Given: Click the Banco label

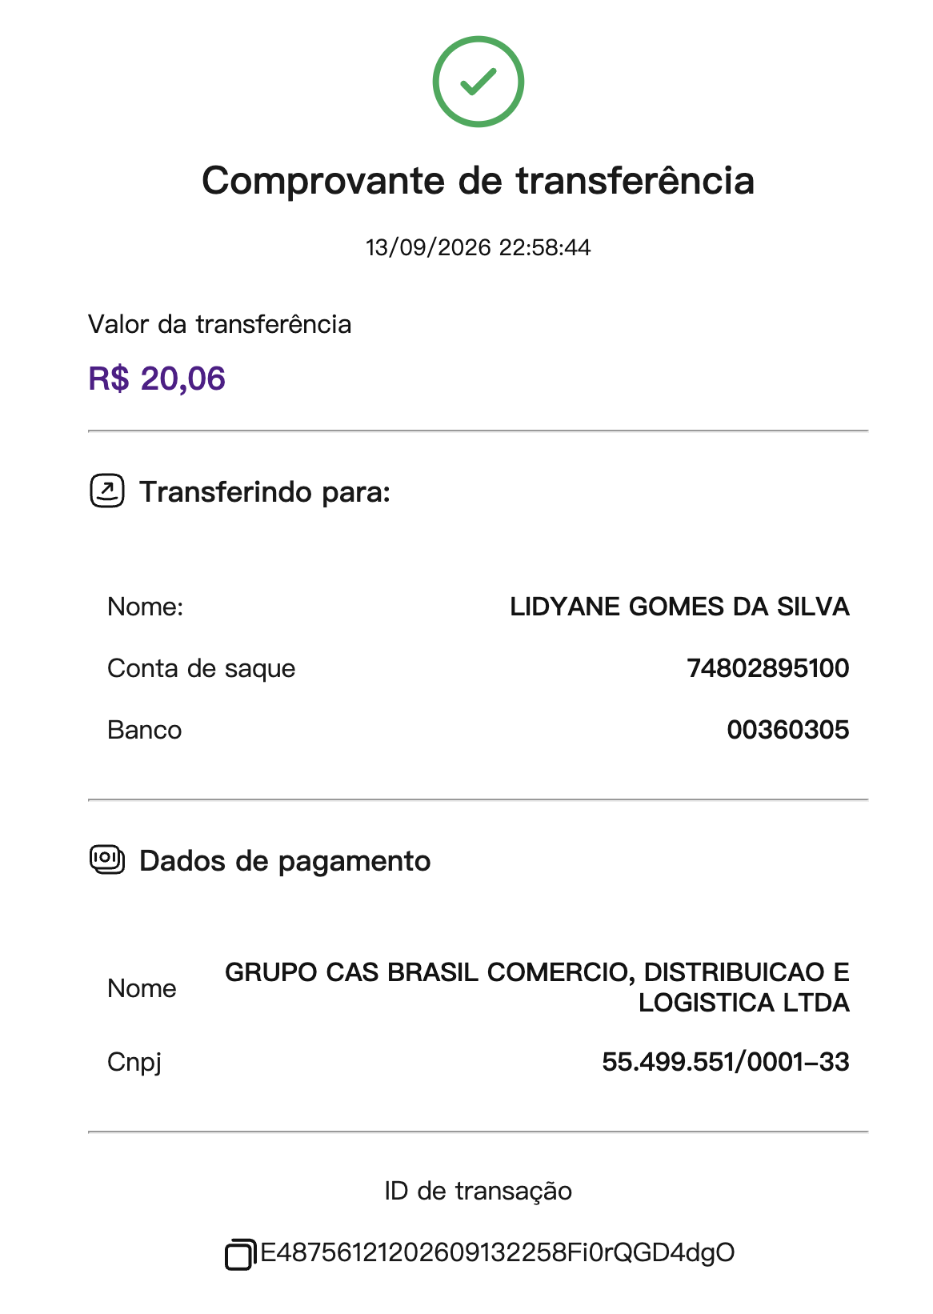Looking at the screenshot, I should tap(145, 731).
